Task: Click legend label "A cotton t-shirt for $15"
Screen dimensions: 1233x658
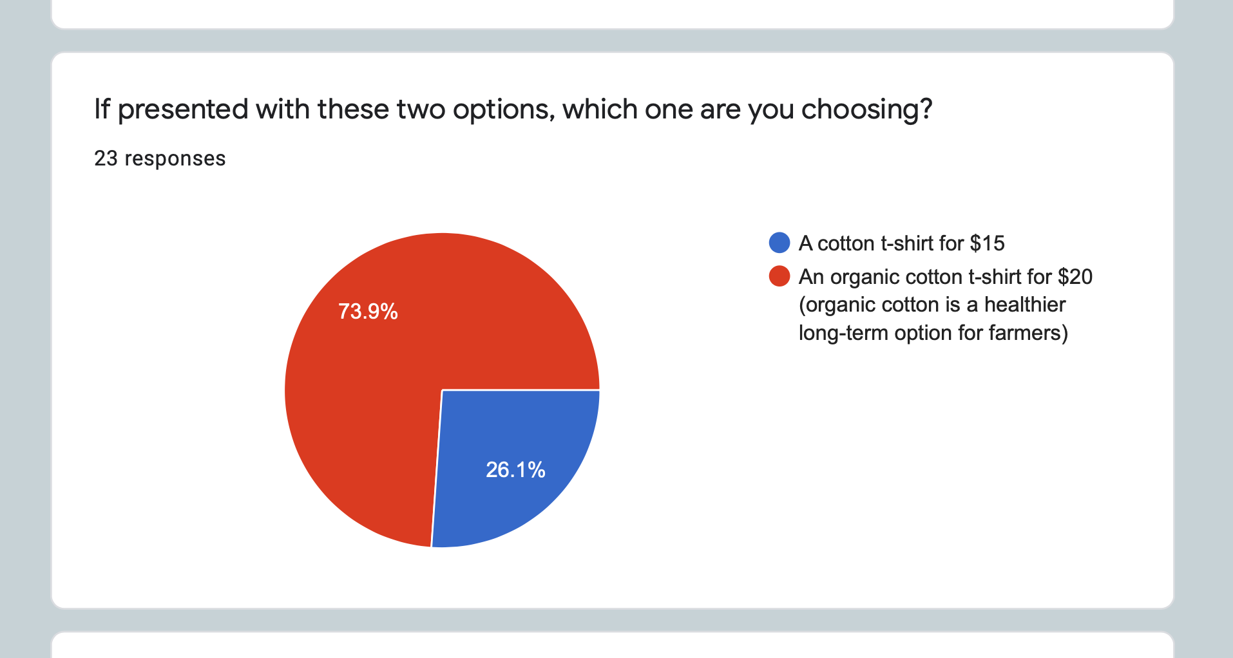Action: coord(901,243)
